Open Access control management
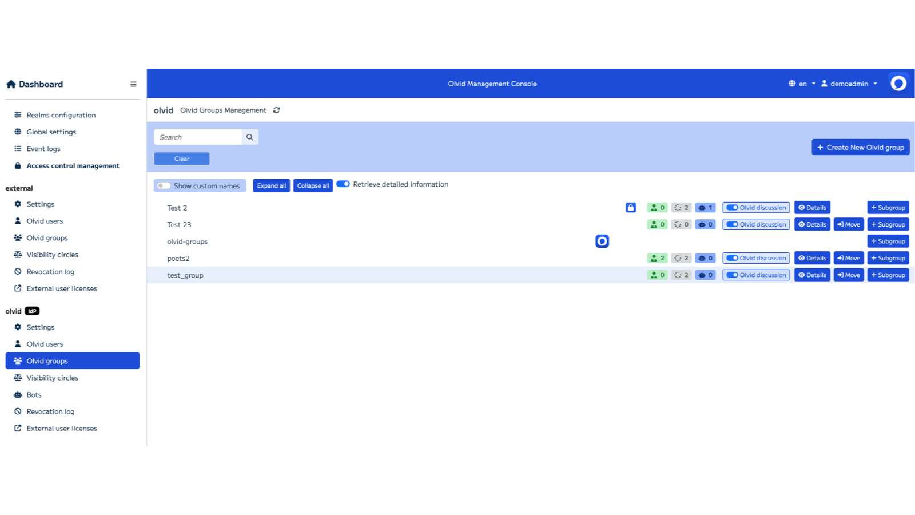This screenshot has width=915, height=515. coord(73,165)
